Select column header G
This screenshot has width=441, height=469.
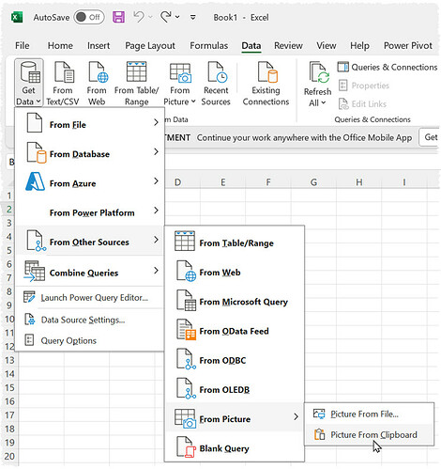[313, 182]
